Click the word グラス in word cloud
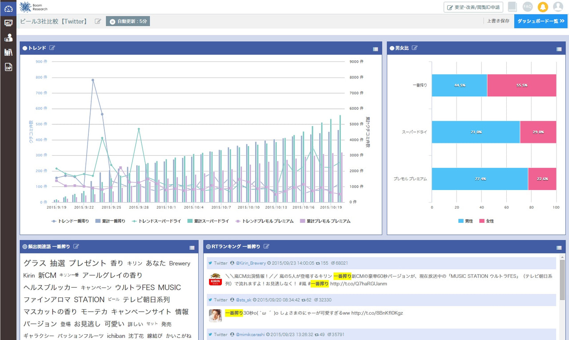Viewport: 569px width, 340px height. [35, 263]
